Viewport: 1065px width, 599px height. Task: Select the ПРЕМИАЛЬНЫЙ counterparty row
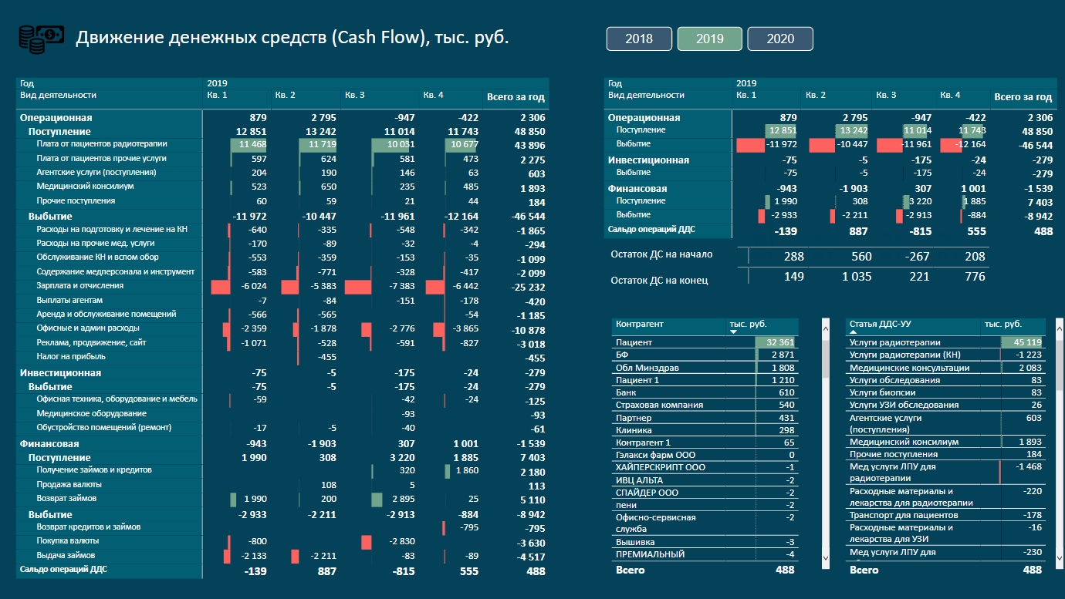705,554
